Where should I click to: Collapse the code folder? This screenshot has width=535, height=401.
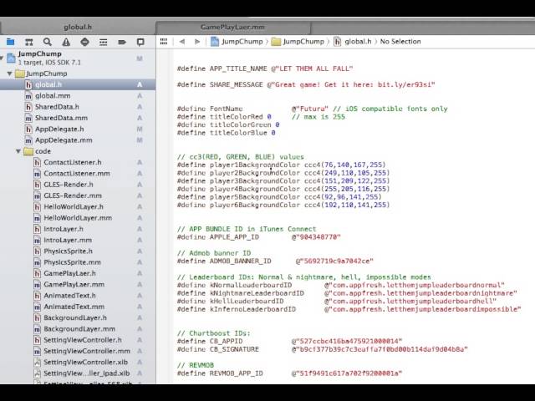tap(18, 151)
